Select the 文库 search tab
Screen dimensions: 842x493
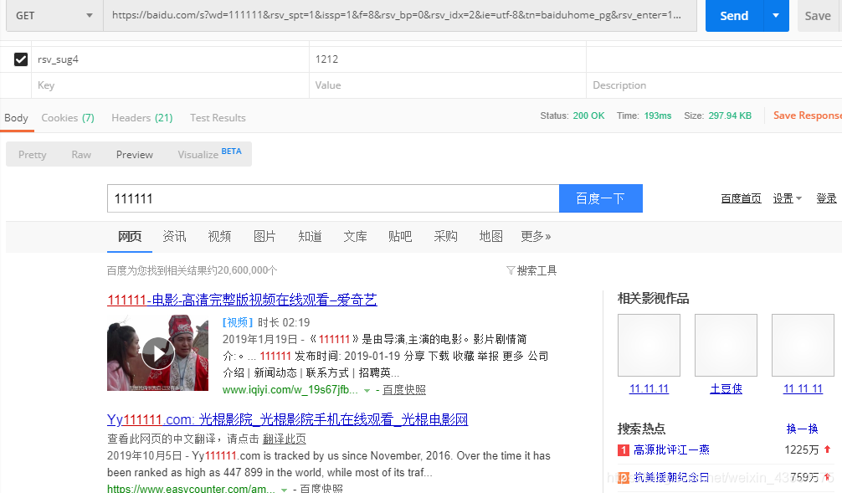(355, 236)
